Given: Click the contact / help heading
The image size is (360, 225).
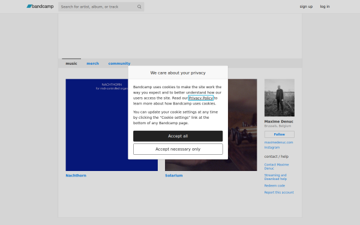Looking at the screenshot, I should (276, 157).
